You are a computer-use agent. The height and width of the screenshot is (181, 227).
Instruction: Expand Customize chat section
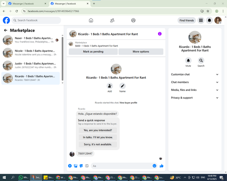pyautogui.click(x=195, y=74)
